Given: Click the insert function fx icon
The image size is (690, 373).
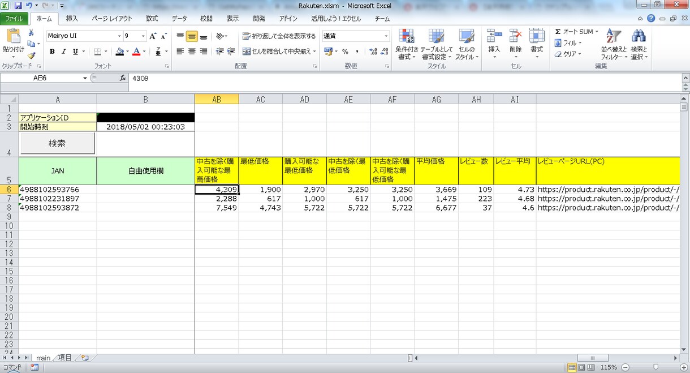Looking at the screenshot, I should 123,78.
